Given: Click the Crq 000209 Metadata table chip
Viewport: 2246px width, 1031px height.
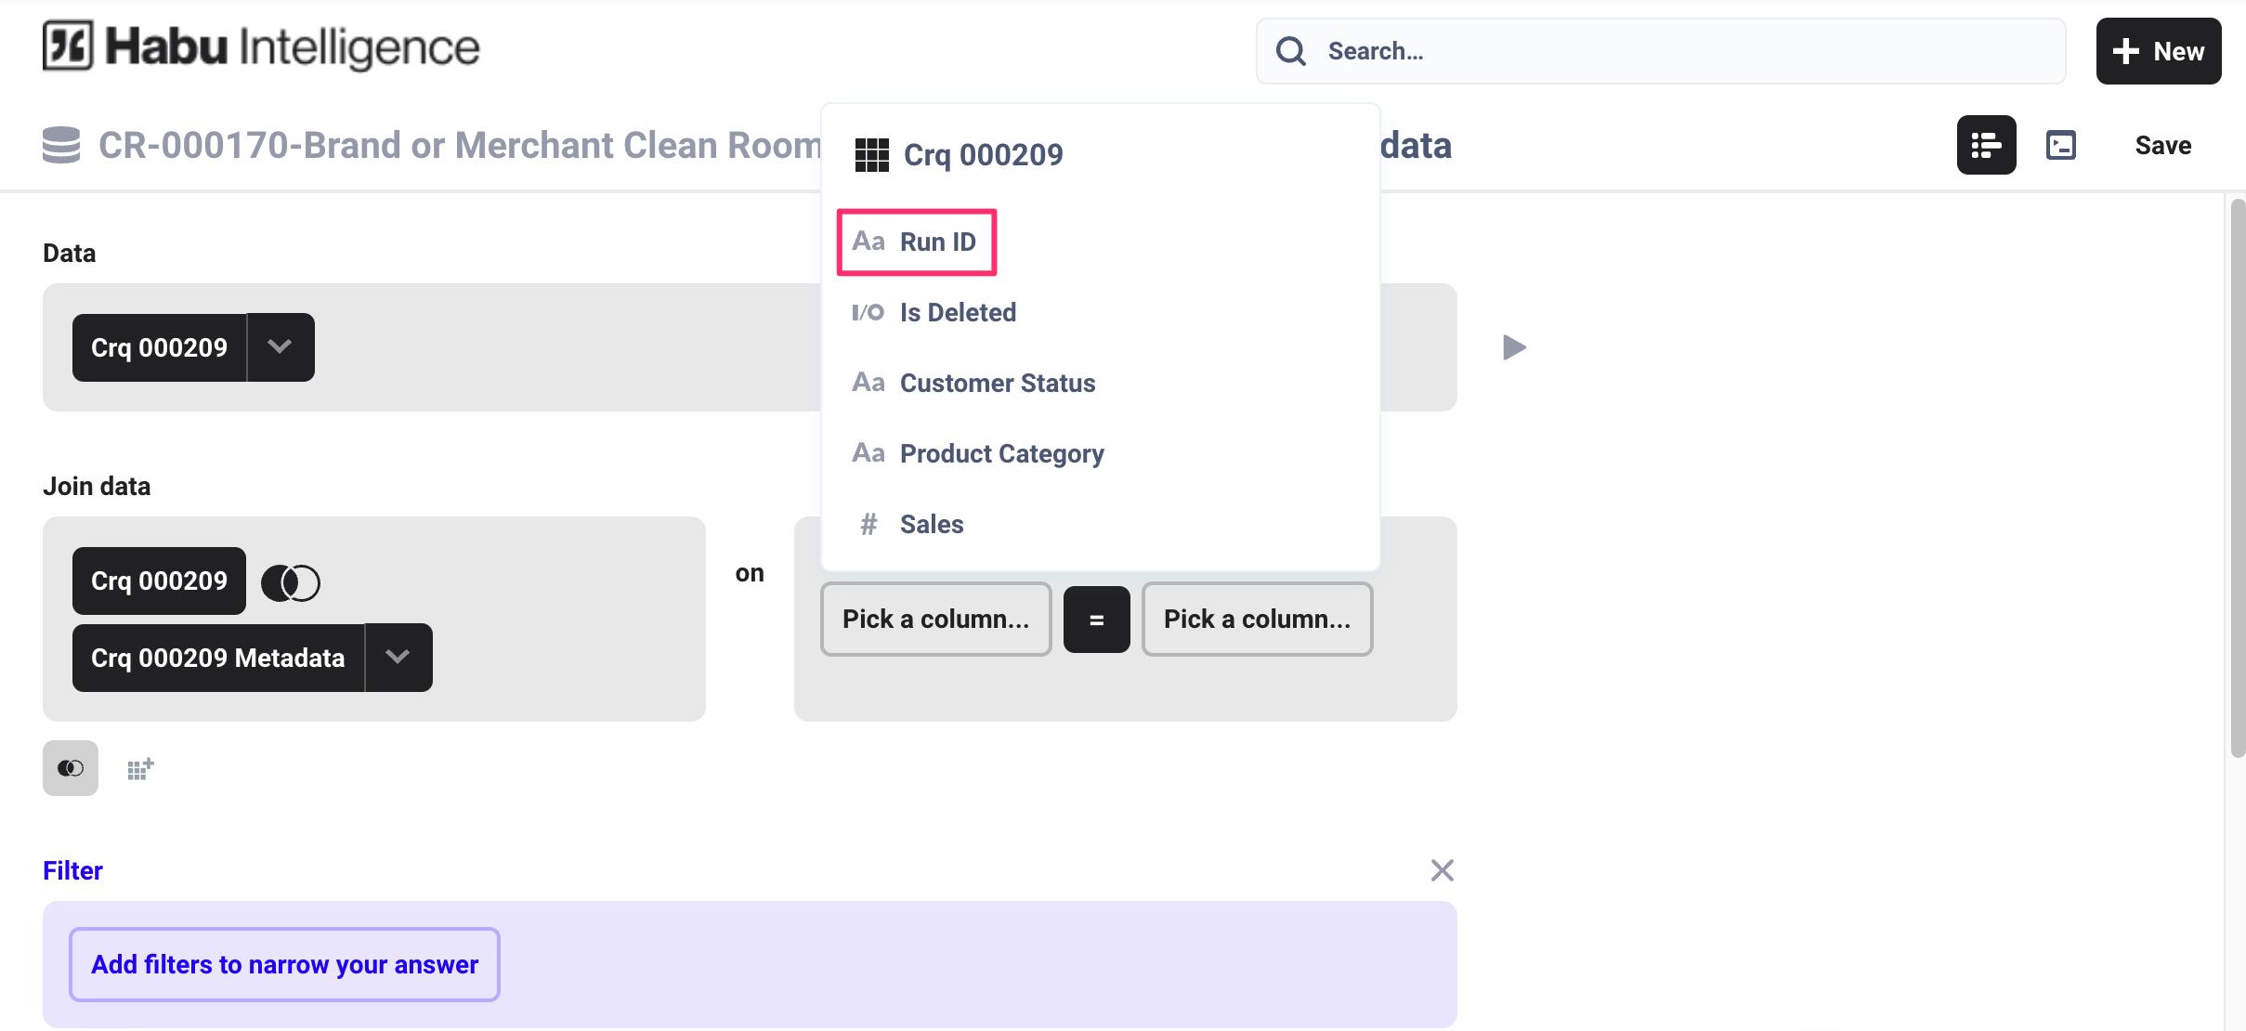Looking at the screenshot, I should coord(217,658).
